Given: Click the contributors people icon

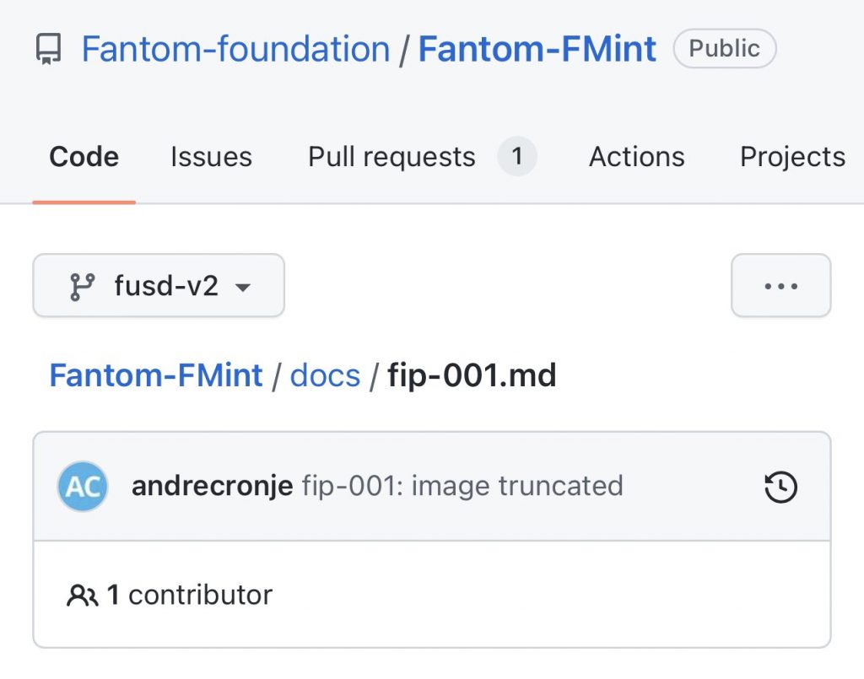Looking at the screenshot, I should [x=82, y=594].
